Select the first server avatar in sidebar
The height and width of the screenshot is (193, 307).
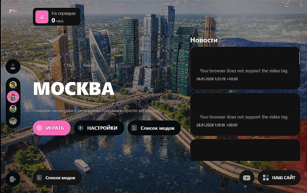tap(13, 85)
